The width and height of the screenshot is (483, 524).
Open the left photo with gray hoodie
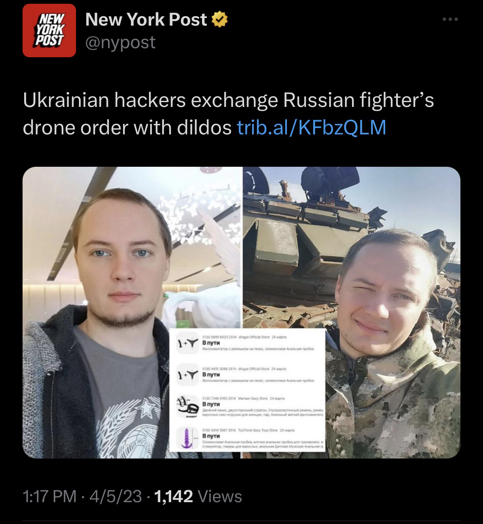click(x=131, y=312)
